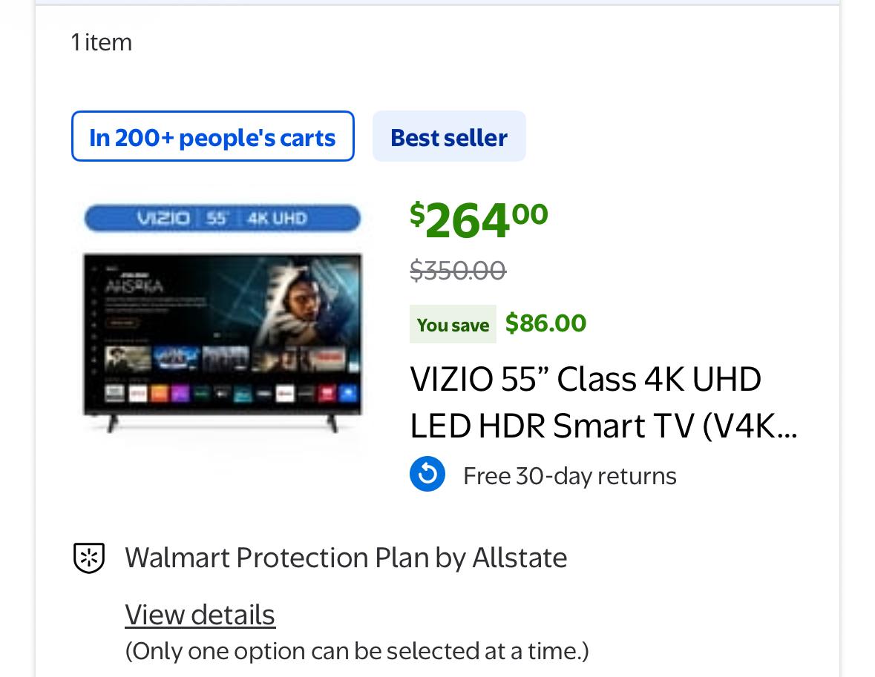Image resolution: width=875 pixels, height=677 pixels.
Task: Click the 1 item count label
Action: [102, 42]
